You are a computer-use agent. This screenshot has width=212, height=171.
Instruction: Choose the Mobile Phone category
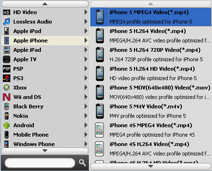click(45, 135)
